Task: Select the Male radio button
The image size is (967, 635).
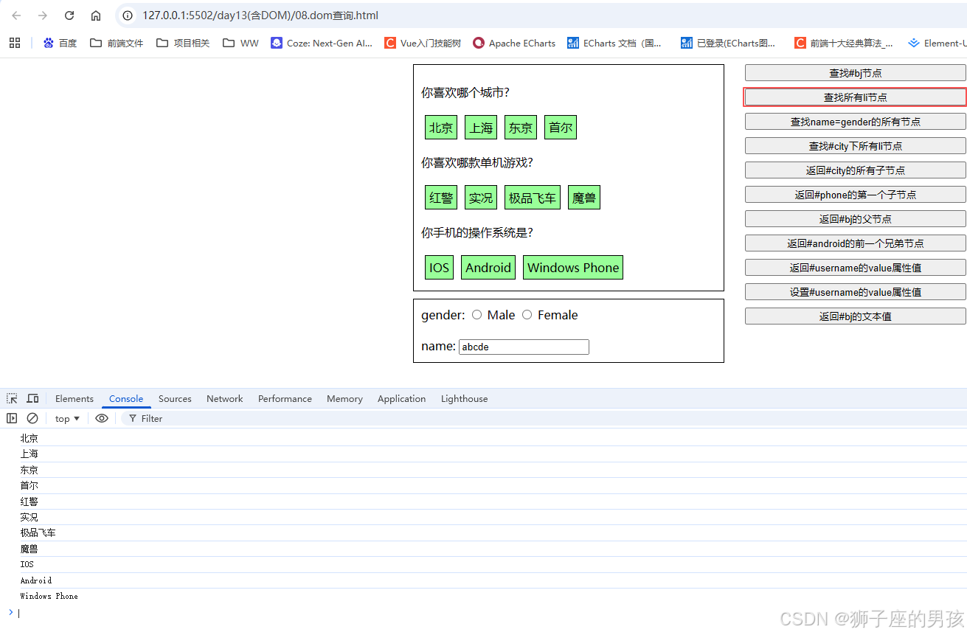Action: click(x=476, y=315)
